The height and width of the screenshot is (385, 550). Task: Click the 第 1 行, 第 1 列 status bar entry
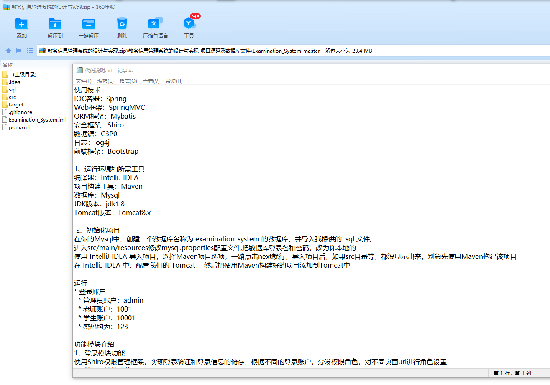point(512,373)
